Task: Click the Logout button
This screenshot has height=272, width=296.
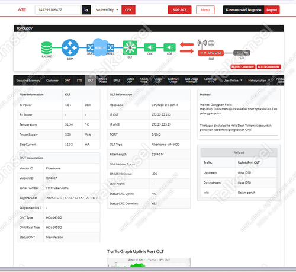Action: click(272, 10)
